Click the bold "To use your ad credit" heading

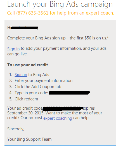point(28,65)
